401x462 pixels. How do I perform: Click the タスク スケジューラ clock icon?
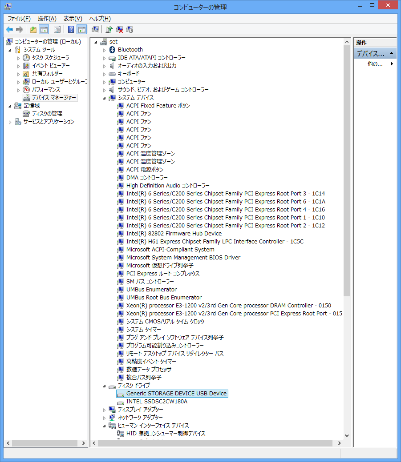(x=26, y=57)
